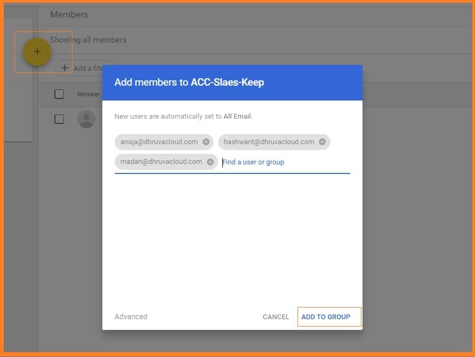Confirm with the ADD TO GROUP button
475x357 pixels.
click(326, 317)
